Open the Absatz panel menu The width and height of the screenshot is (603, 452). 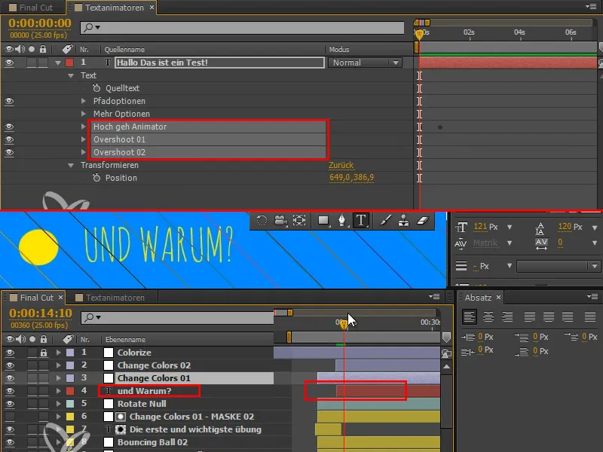coord(592,297)
